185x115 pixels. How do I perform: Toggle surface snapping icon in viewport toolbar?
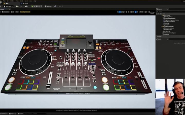point(129,12)
